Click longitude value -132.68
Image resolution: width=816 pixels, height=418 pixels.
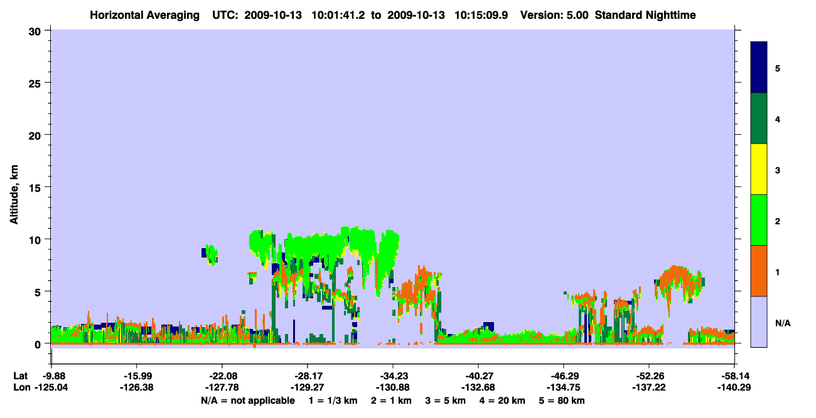point(478,387)
